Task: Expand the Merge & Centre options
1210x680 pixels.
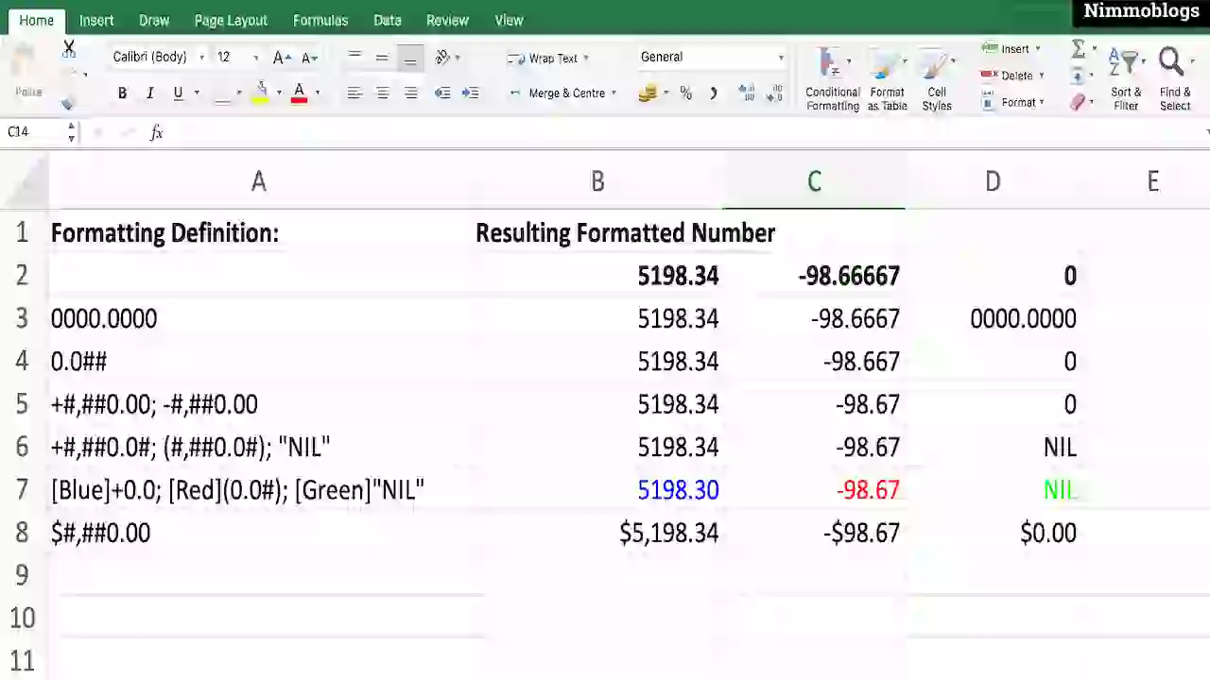Action: [x=614, y=93]
